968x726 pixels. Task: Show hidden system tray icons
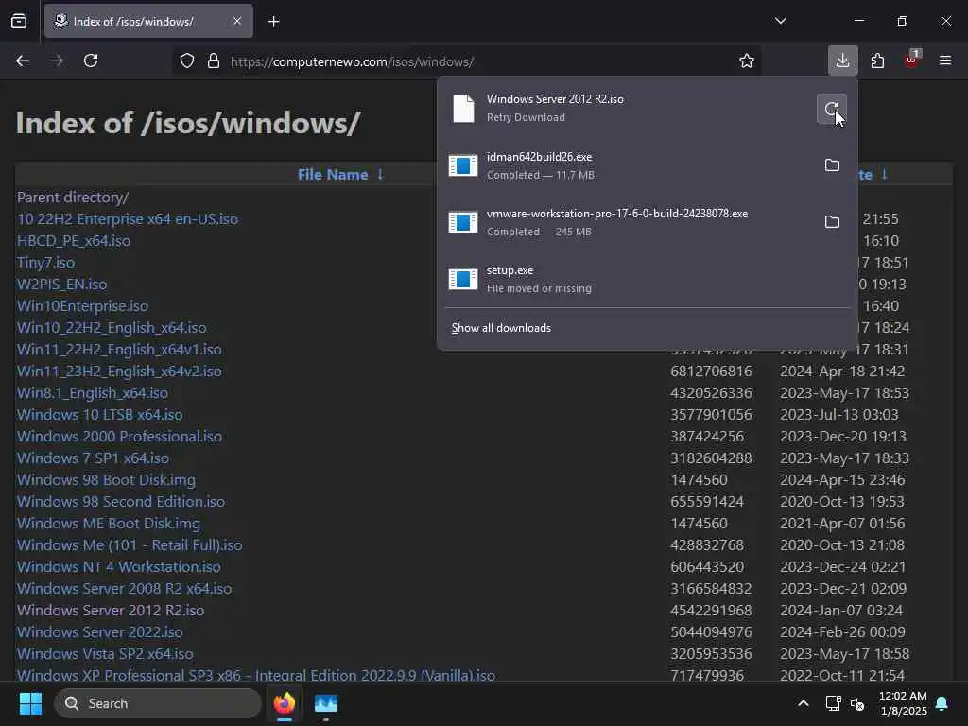[804, 703]
